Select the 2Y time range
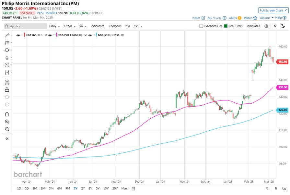This screenshot has width=290, height=195. [83, 188]
